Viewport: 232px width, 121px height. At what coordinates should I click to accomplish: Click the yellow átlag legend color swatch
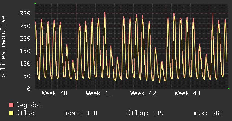pos(11,113)
